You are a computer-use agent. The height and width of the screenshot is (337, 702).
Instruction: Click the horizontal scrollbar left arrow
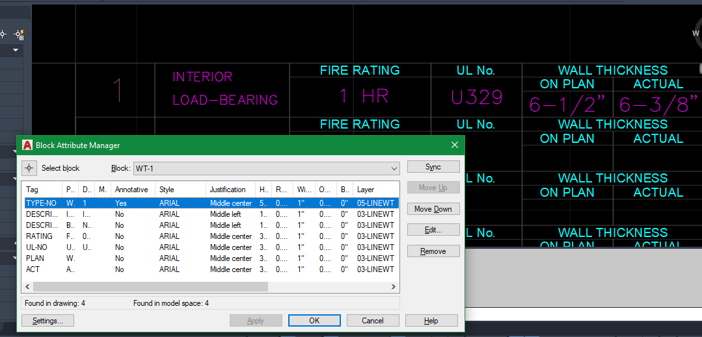pyautogui.click(x=28, y=286)
